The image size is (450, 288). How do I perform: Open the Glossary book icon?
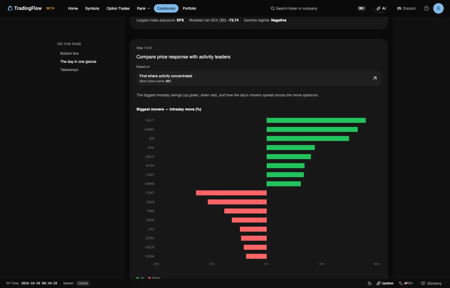(x=423, y=283)
